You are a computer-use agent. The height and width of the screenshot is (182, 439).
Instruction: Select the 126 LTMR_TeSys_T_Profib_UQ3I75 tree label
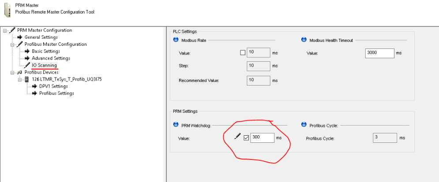[x=67, y=79]
